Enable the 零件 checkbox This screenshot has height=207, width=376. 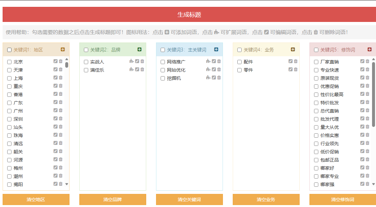point(239,70)
